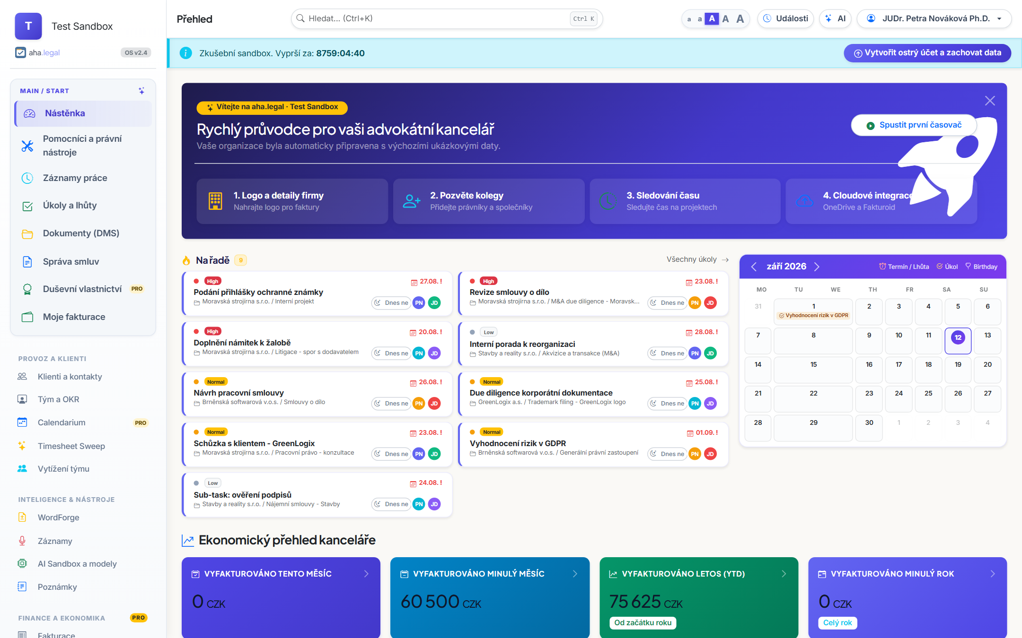The height and width of the screenshot is (638, 1022).
Task: Click the Celý rok tag
Action: pyautogui.click(x=837, y=623)
